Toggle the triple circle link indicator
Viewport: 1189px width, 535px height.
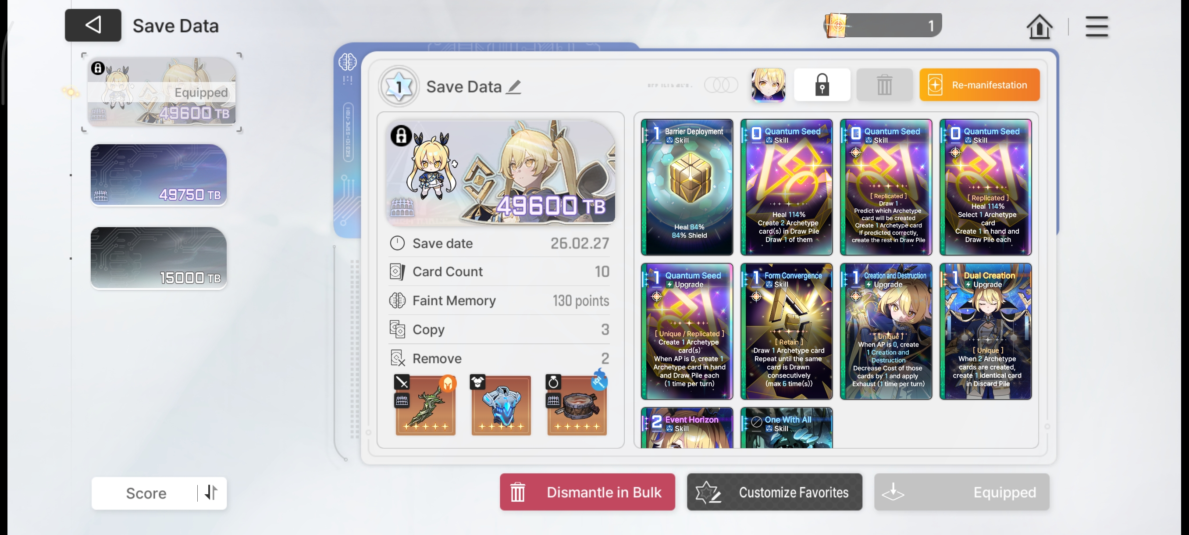[x=721, y=85]
